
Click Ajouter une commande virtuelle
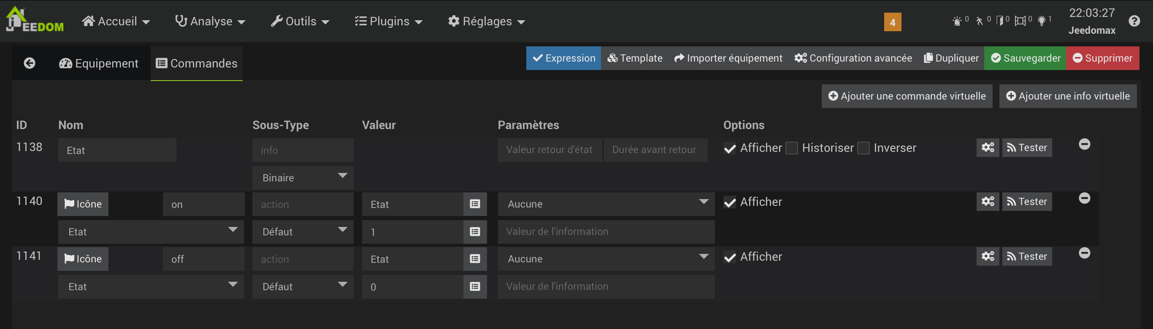tap(907, 96)
